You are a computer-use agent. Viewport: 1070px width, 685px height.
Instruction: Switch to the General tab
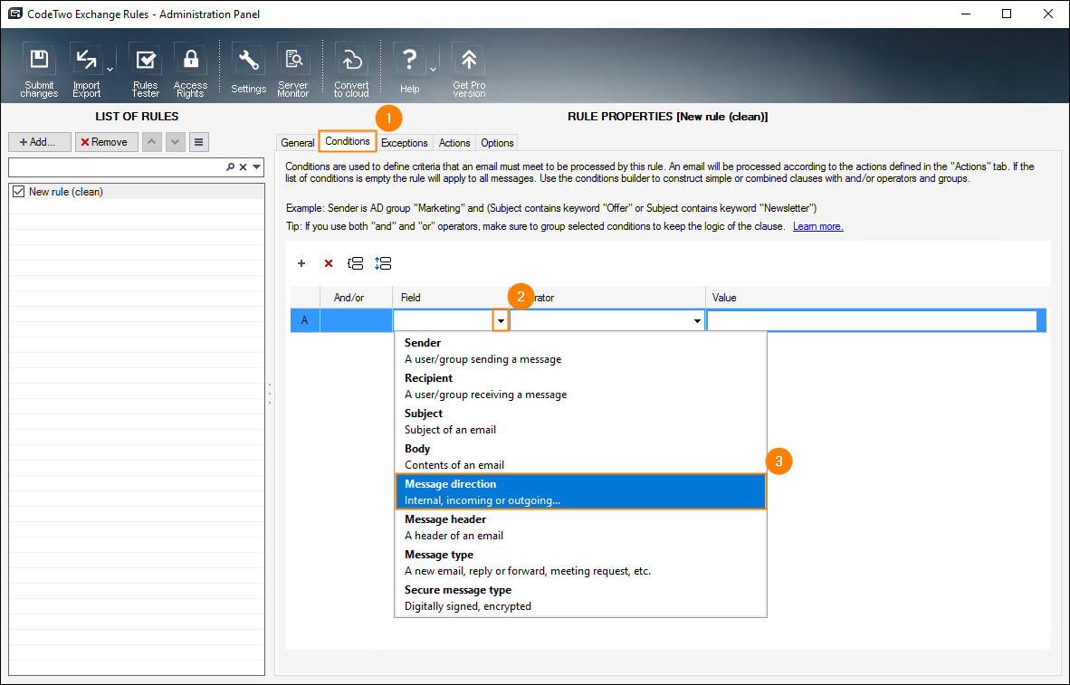[x=298, y=143]
